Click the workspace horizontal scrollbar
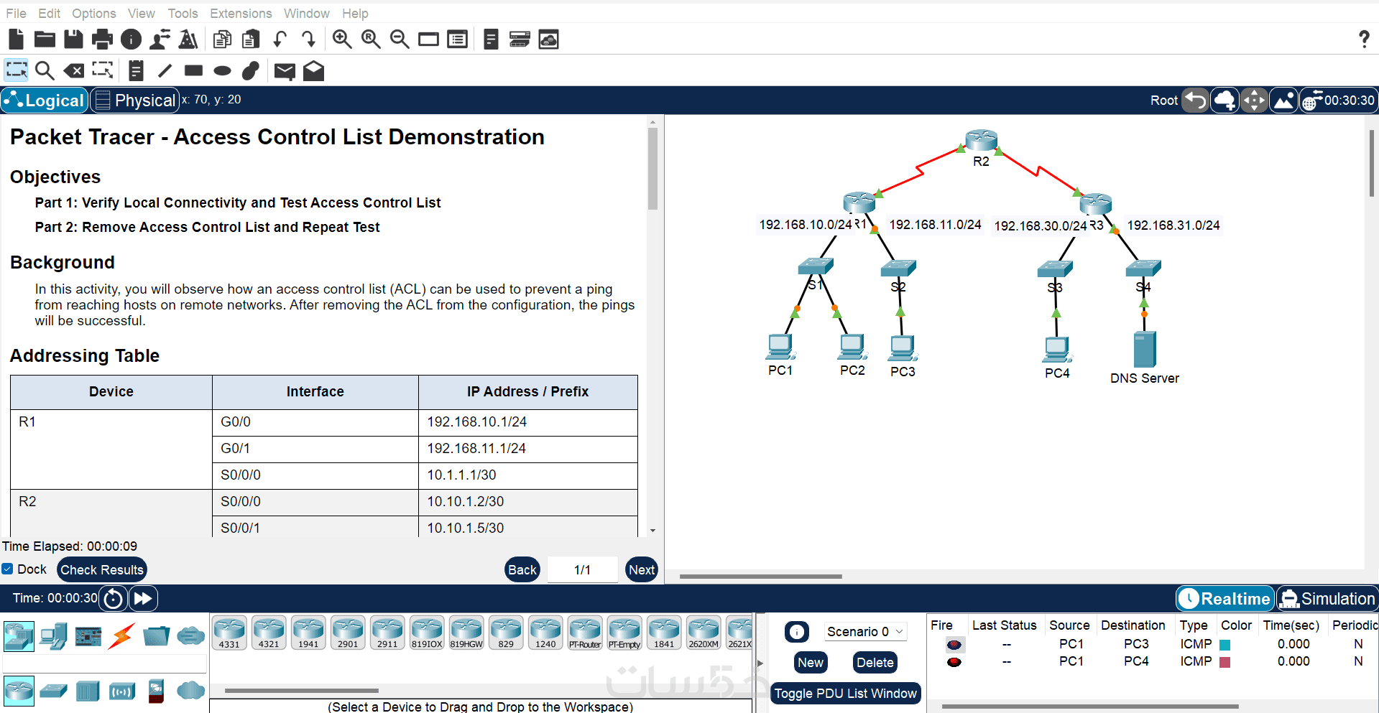 coord(760,576)
